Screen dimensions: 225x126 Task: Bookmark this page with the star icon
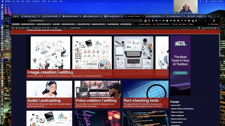tap(141, 21)
